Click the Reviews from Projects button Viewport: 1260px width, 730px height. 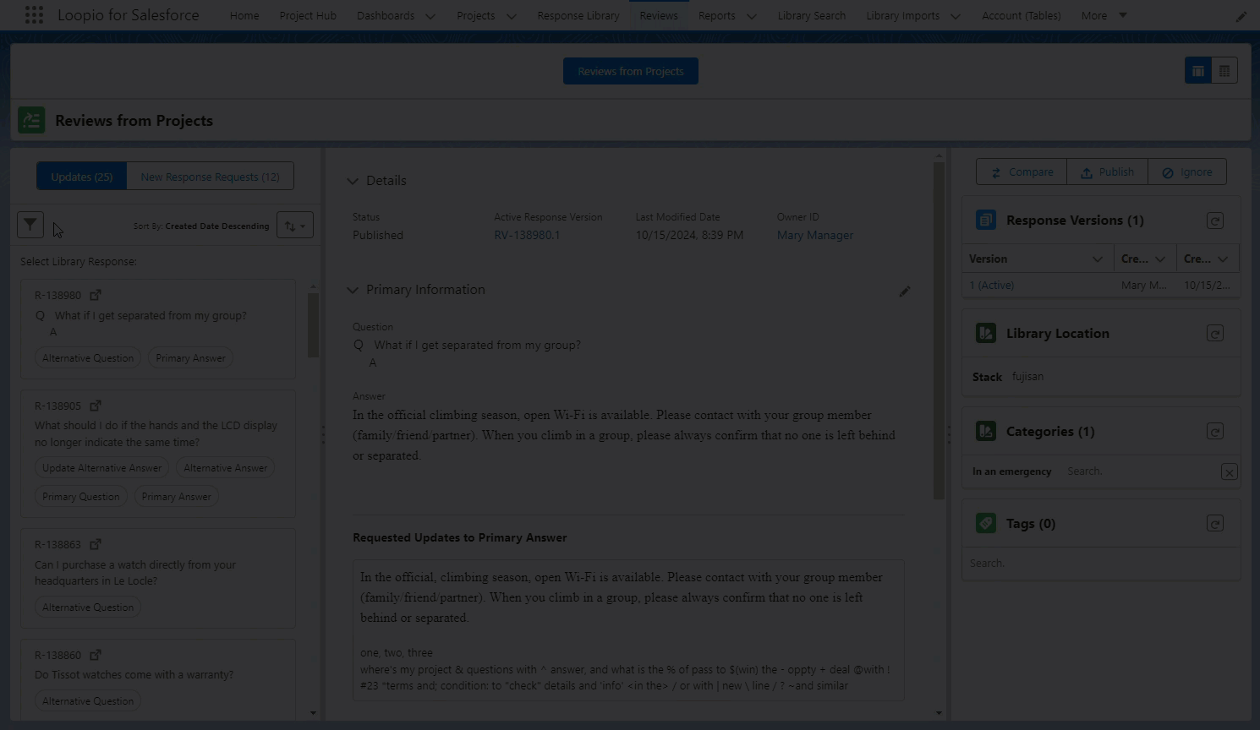pos(631,71)
